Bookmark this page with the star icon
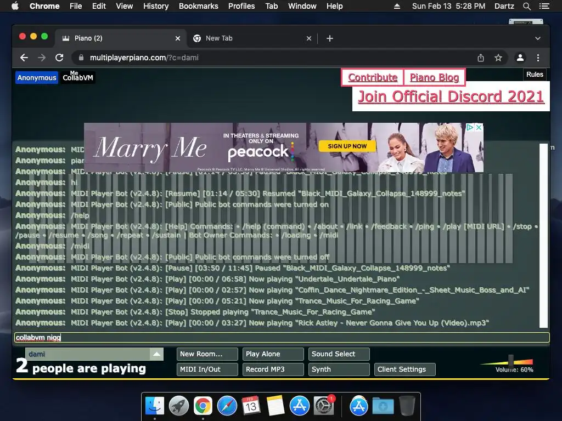Image resolution: width=562 pixels, height=421 pixels. tap(498, 58)
